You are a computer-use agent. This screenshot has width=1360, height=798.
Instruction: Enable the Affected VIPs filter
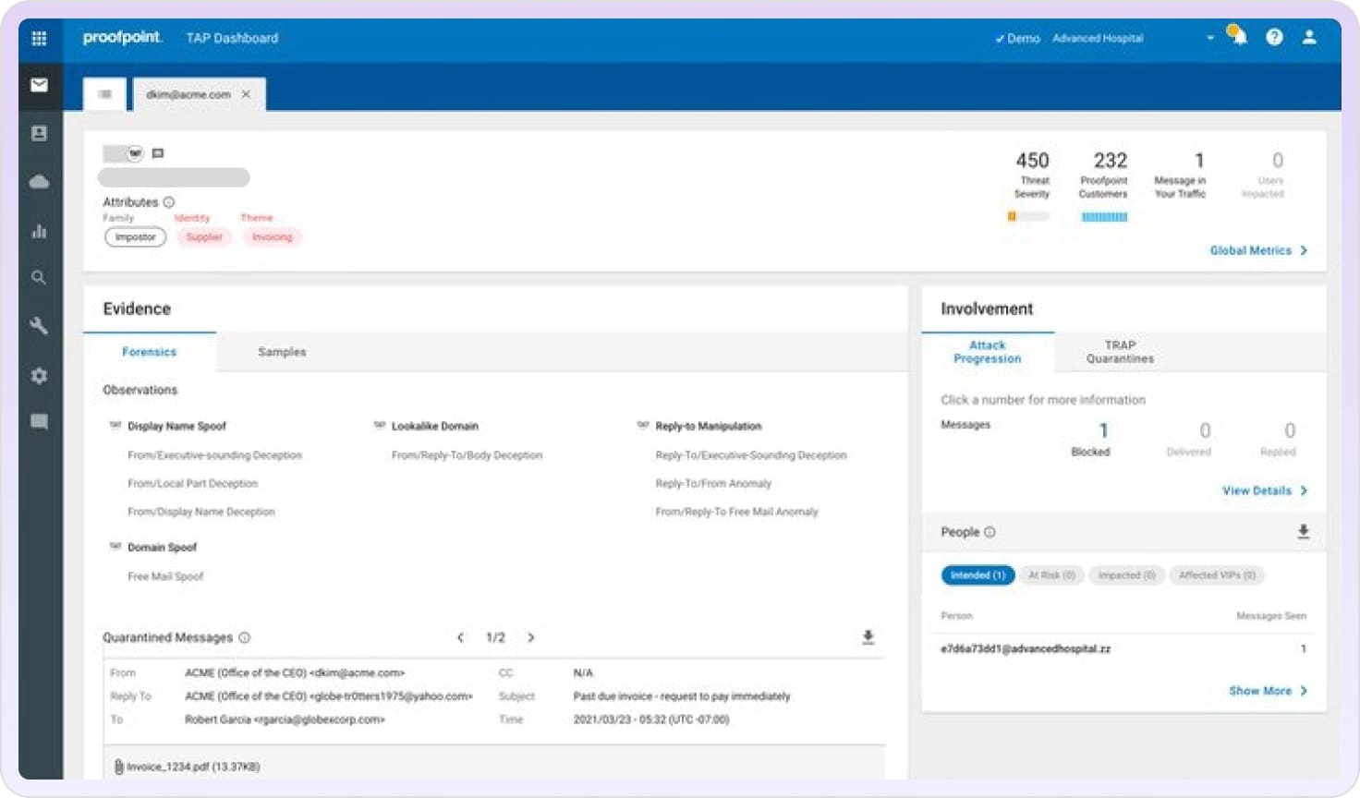coord(1216,574)
